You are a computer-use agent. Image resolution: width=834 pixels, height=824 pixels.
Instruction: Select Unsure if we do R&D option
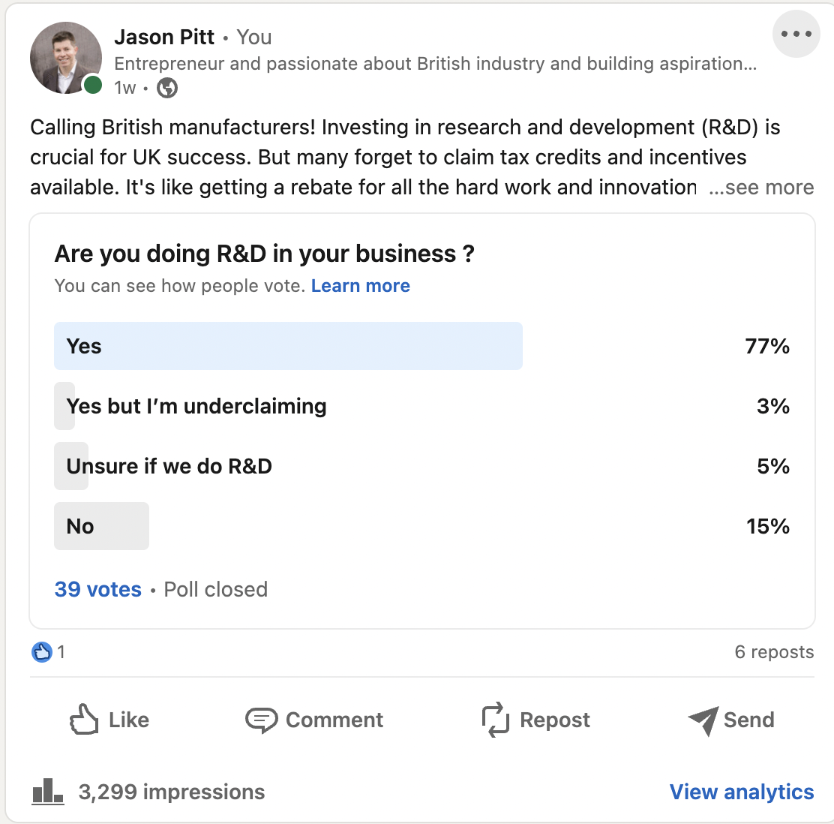click(421, 466)
